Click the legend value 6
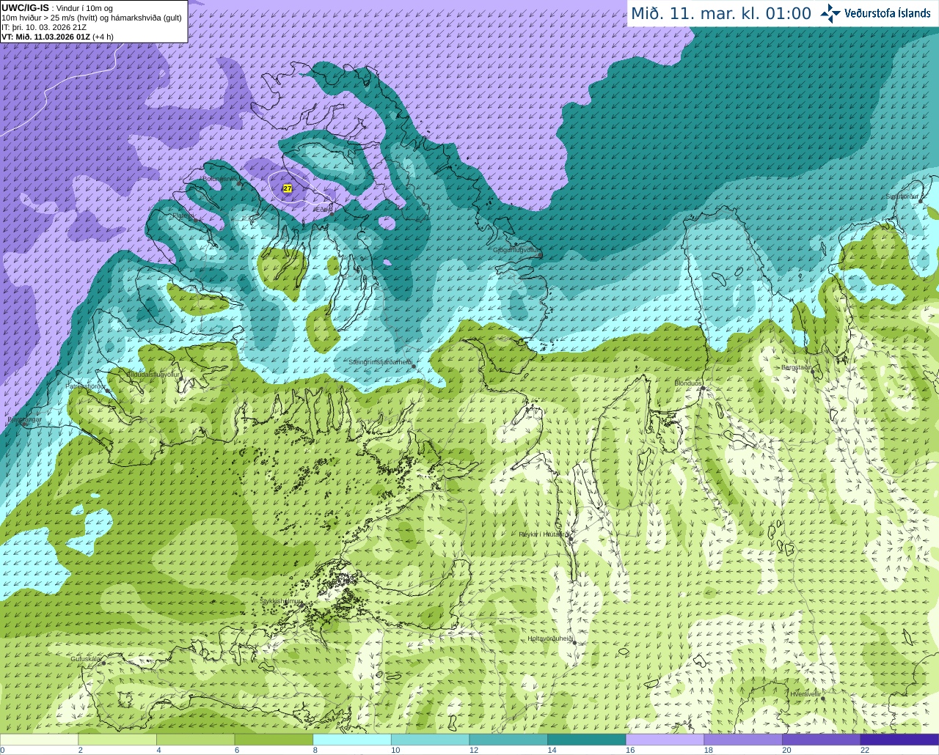 click(237, 750)
